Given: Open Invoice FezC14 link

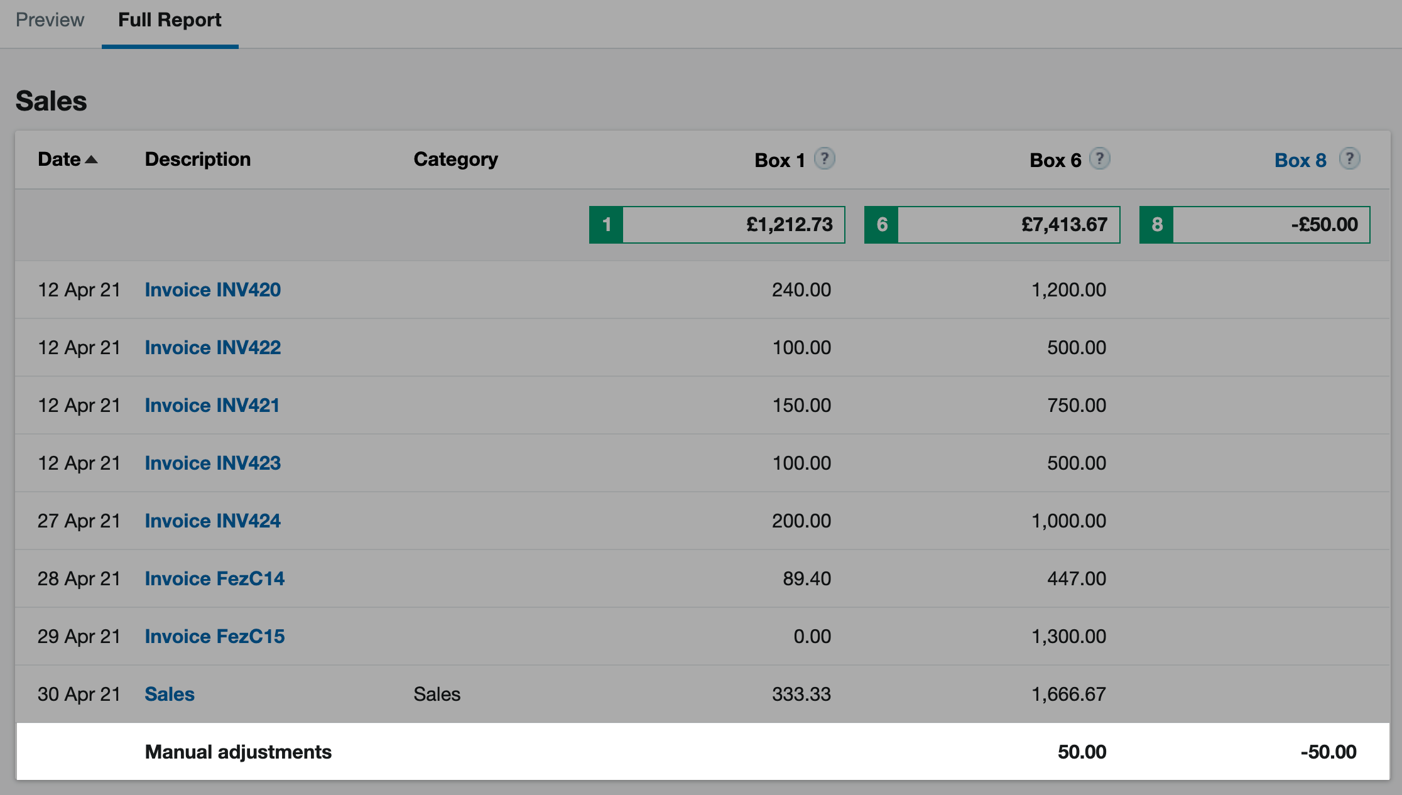Looking at the screenshot, I should pos(214,578).
